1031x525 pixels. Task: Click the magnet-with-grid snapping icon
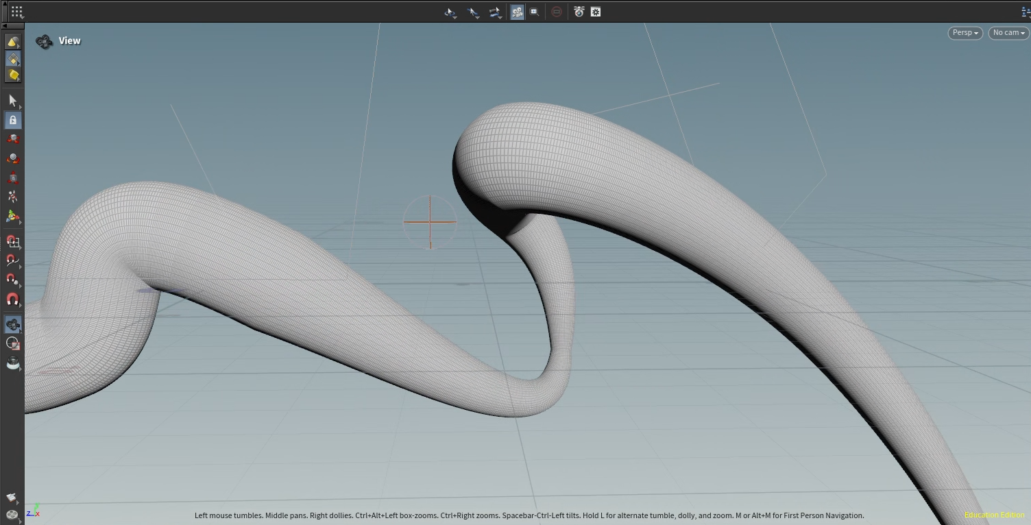[12, 241]
